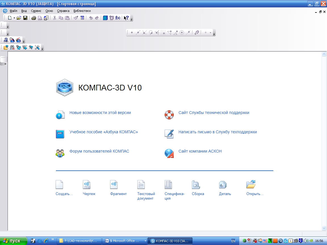
Task: Expand the New document type dropdown arrow
Action: (14, 18)
